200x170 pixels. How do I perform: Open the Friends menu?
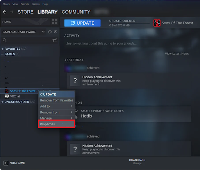click(25, 4)
